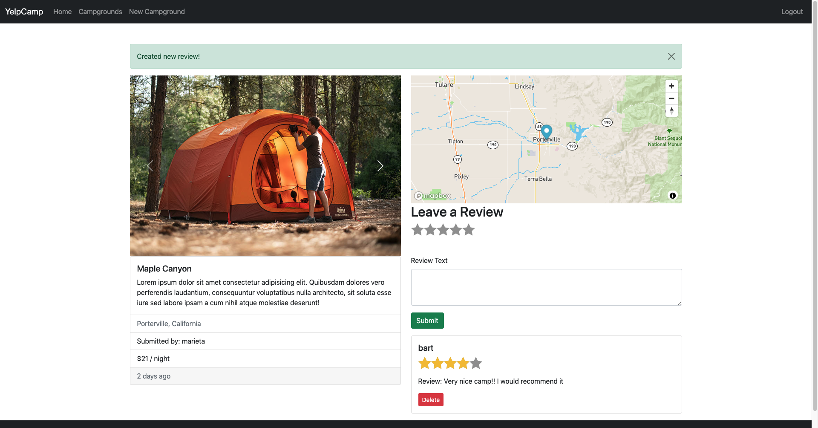The image size is (818, 428).
Task: Advance the campground image carousel forward
Action: tap(380, 166)
